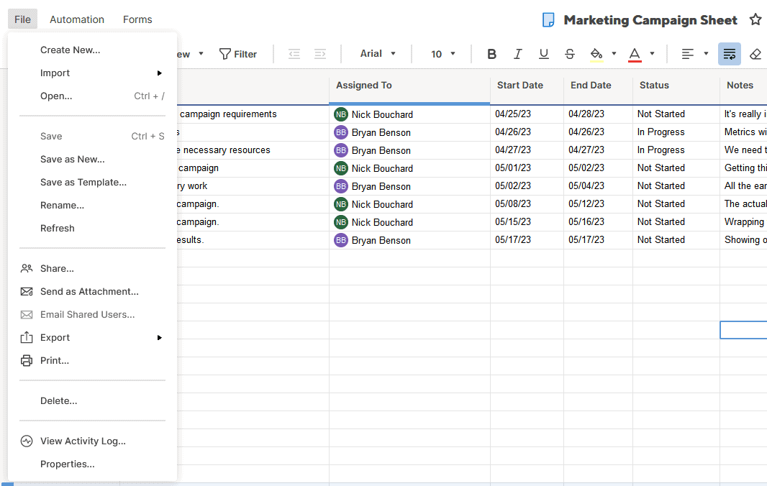Expand the alignment dropdown arrow
Image resolution: width=767 pixels, height=486 pixels.
coord(706,54)
